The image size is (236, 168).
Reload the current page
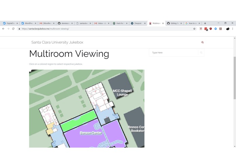click(13, 29)
